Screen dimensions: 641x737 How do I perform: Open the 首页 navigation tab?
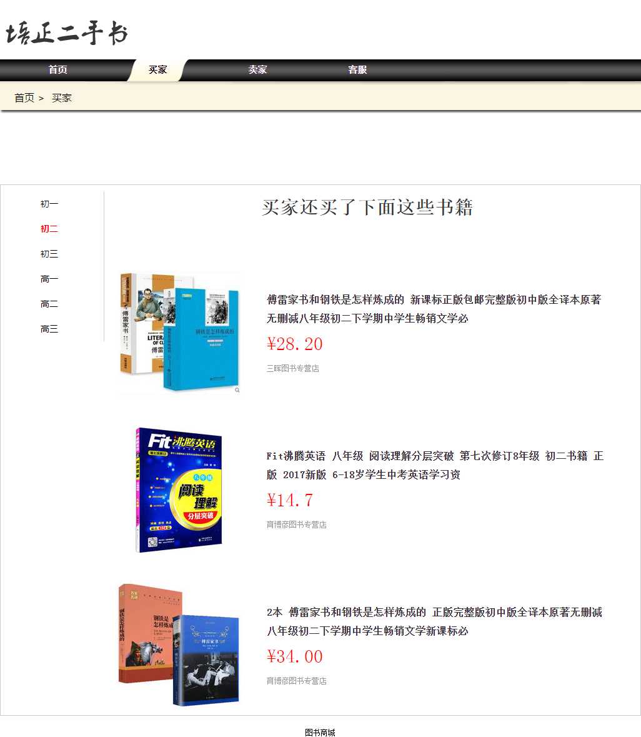point(58,70)
